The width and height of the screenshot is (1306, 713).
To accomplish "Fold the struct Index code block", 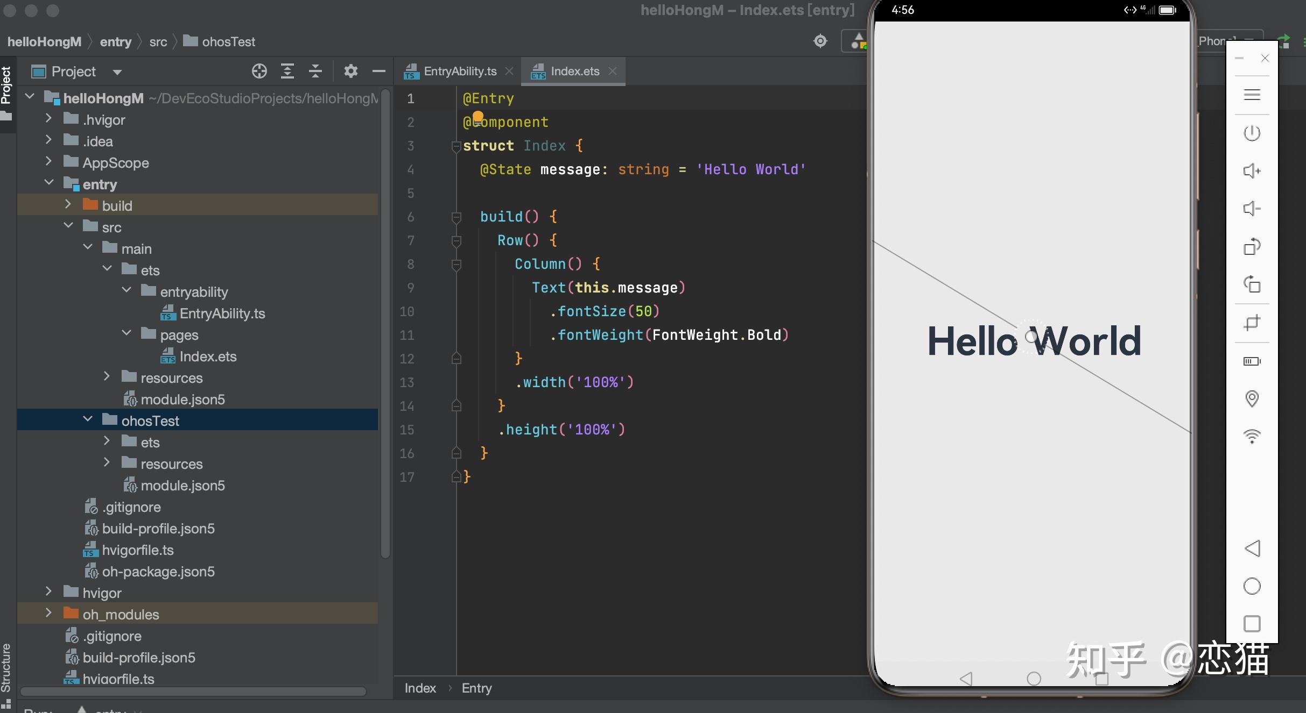I will click(456, 146).
